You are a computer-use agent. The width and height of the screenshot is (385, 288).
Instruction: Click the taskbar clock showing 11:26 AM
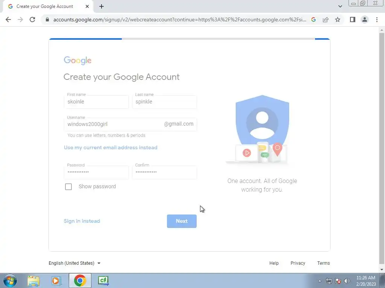(365, 281)
